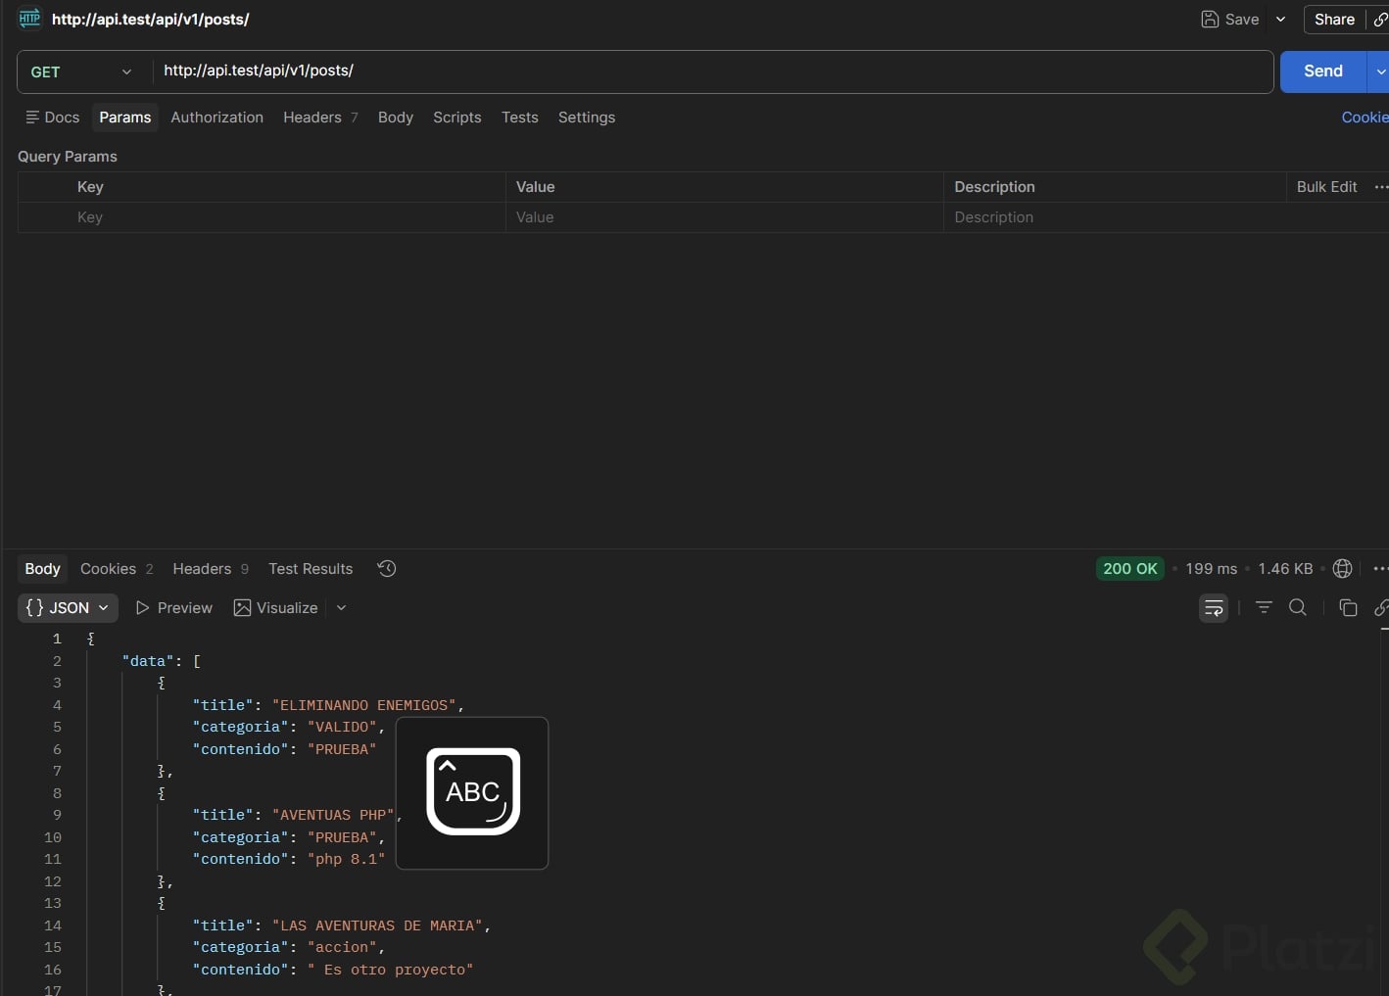Click the 199 ms response time
Image resolution: width=1389 pixels, height=996 pixels.
(x=1211, y=569)
